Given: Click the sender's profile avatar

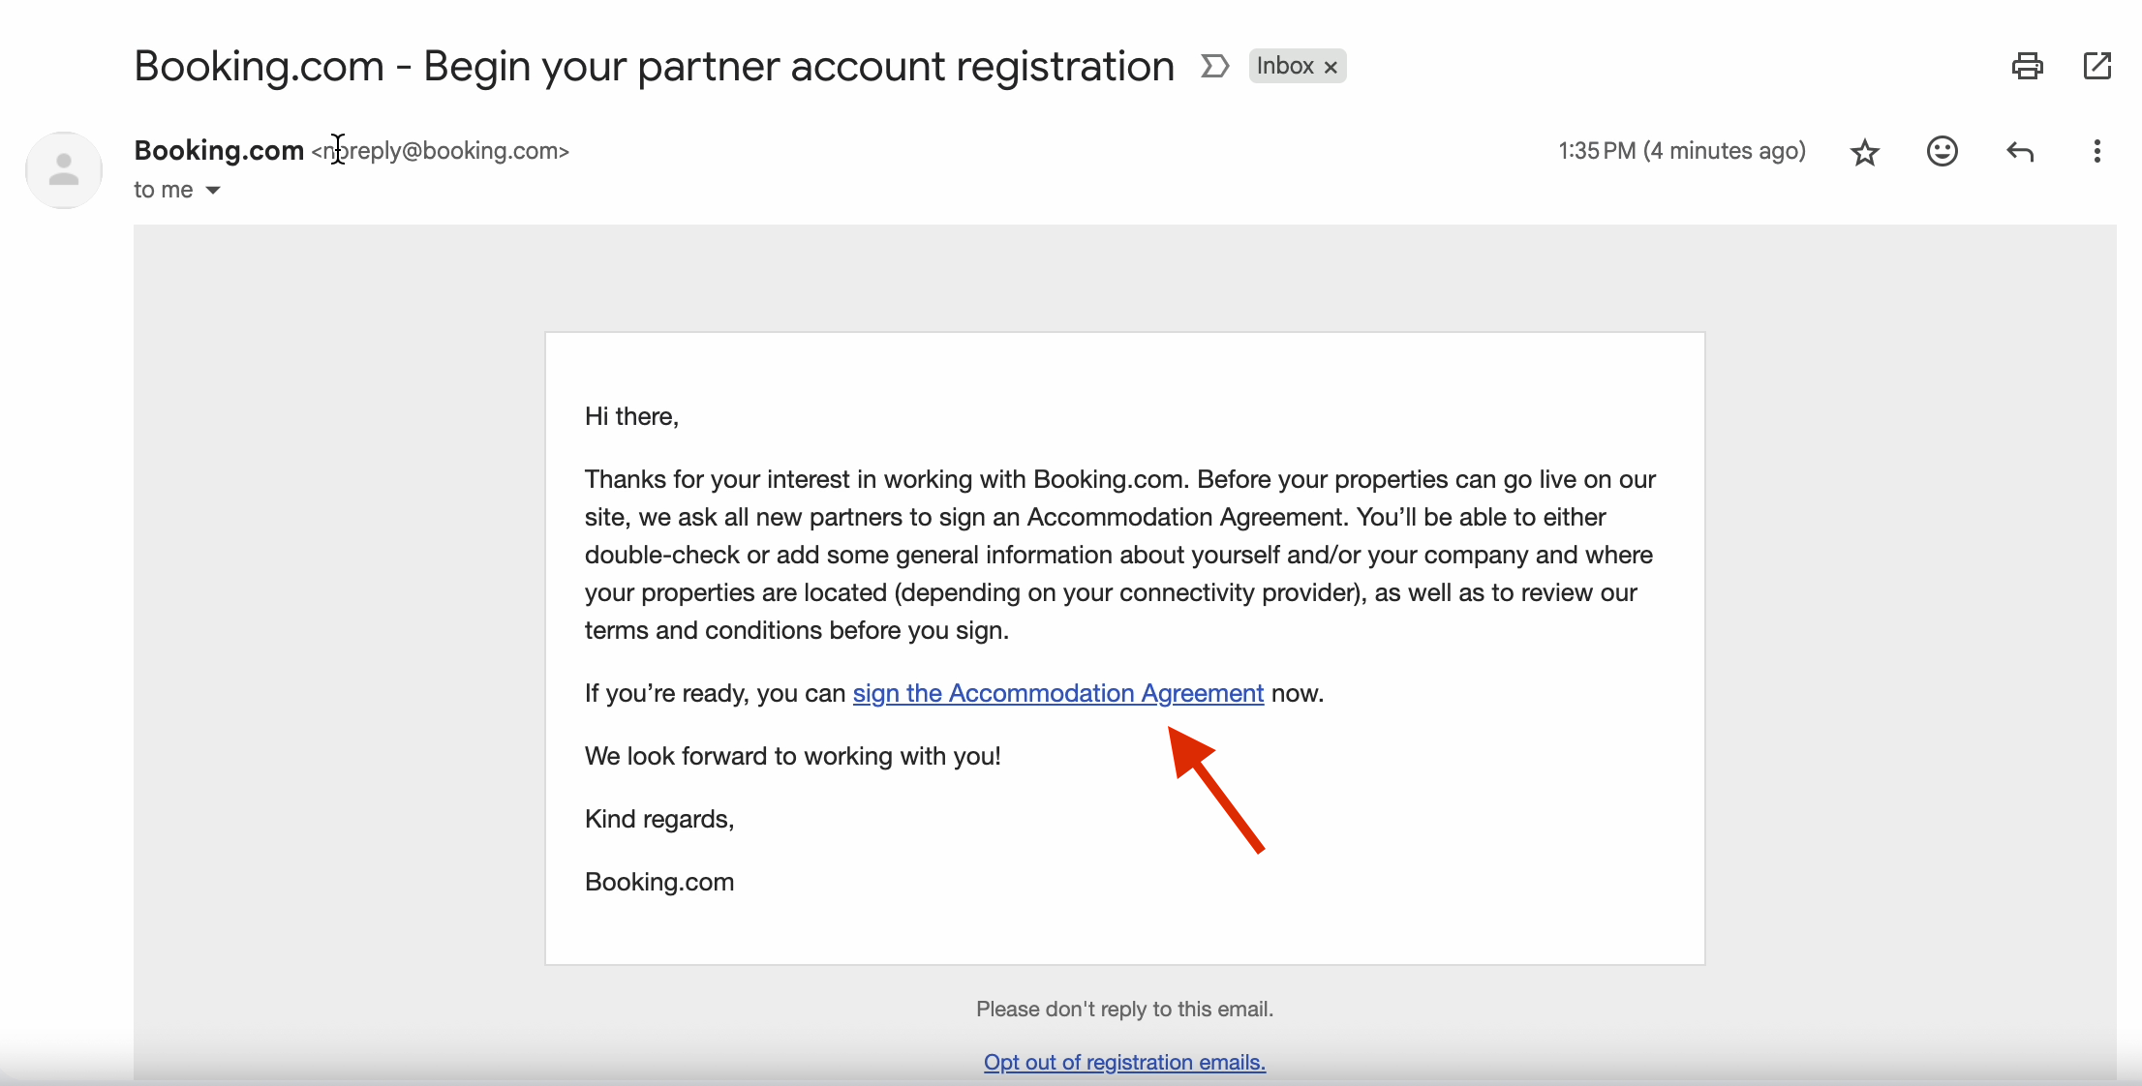Looking at the screenshot, I should [x=64, y=170].
